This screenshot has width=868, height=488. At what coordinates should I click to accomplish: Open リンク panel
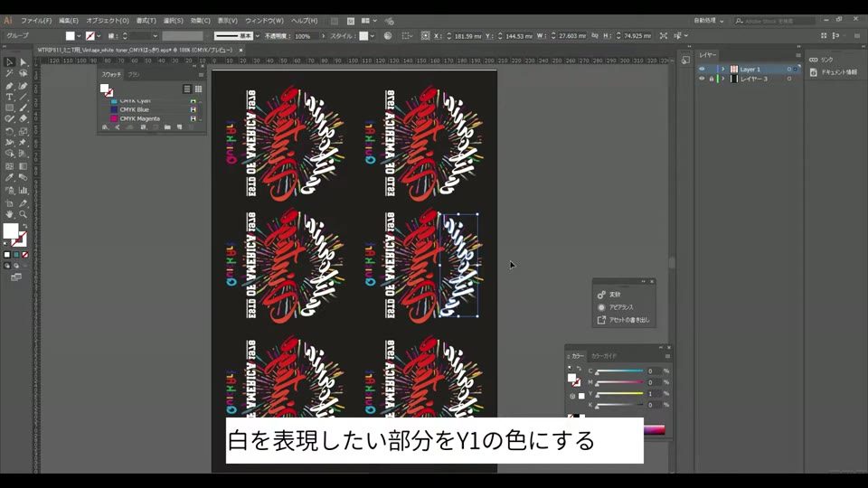(x=822, y=60)
